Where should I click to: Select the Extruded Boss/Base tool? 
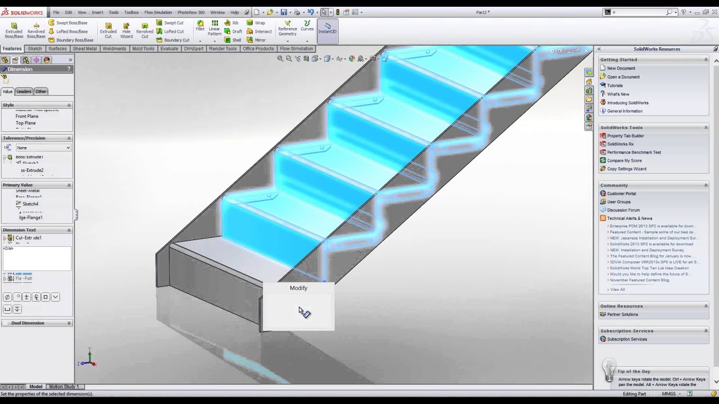tap(14, 30)
